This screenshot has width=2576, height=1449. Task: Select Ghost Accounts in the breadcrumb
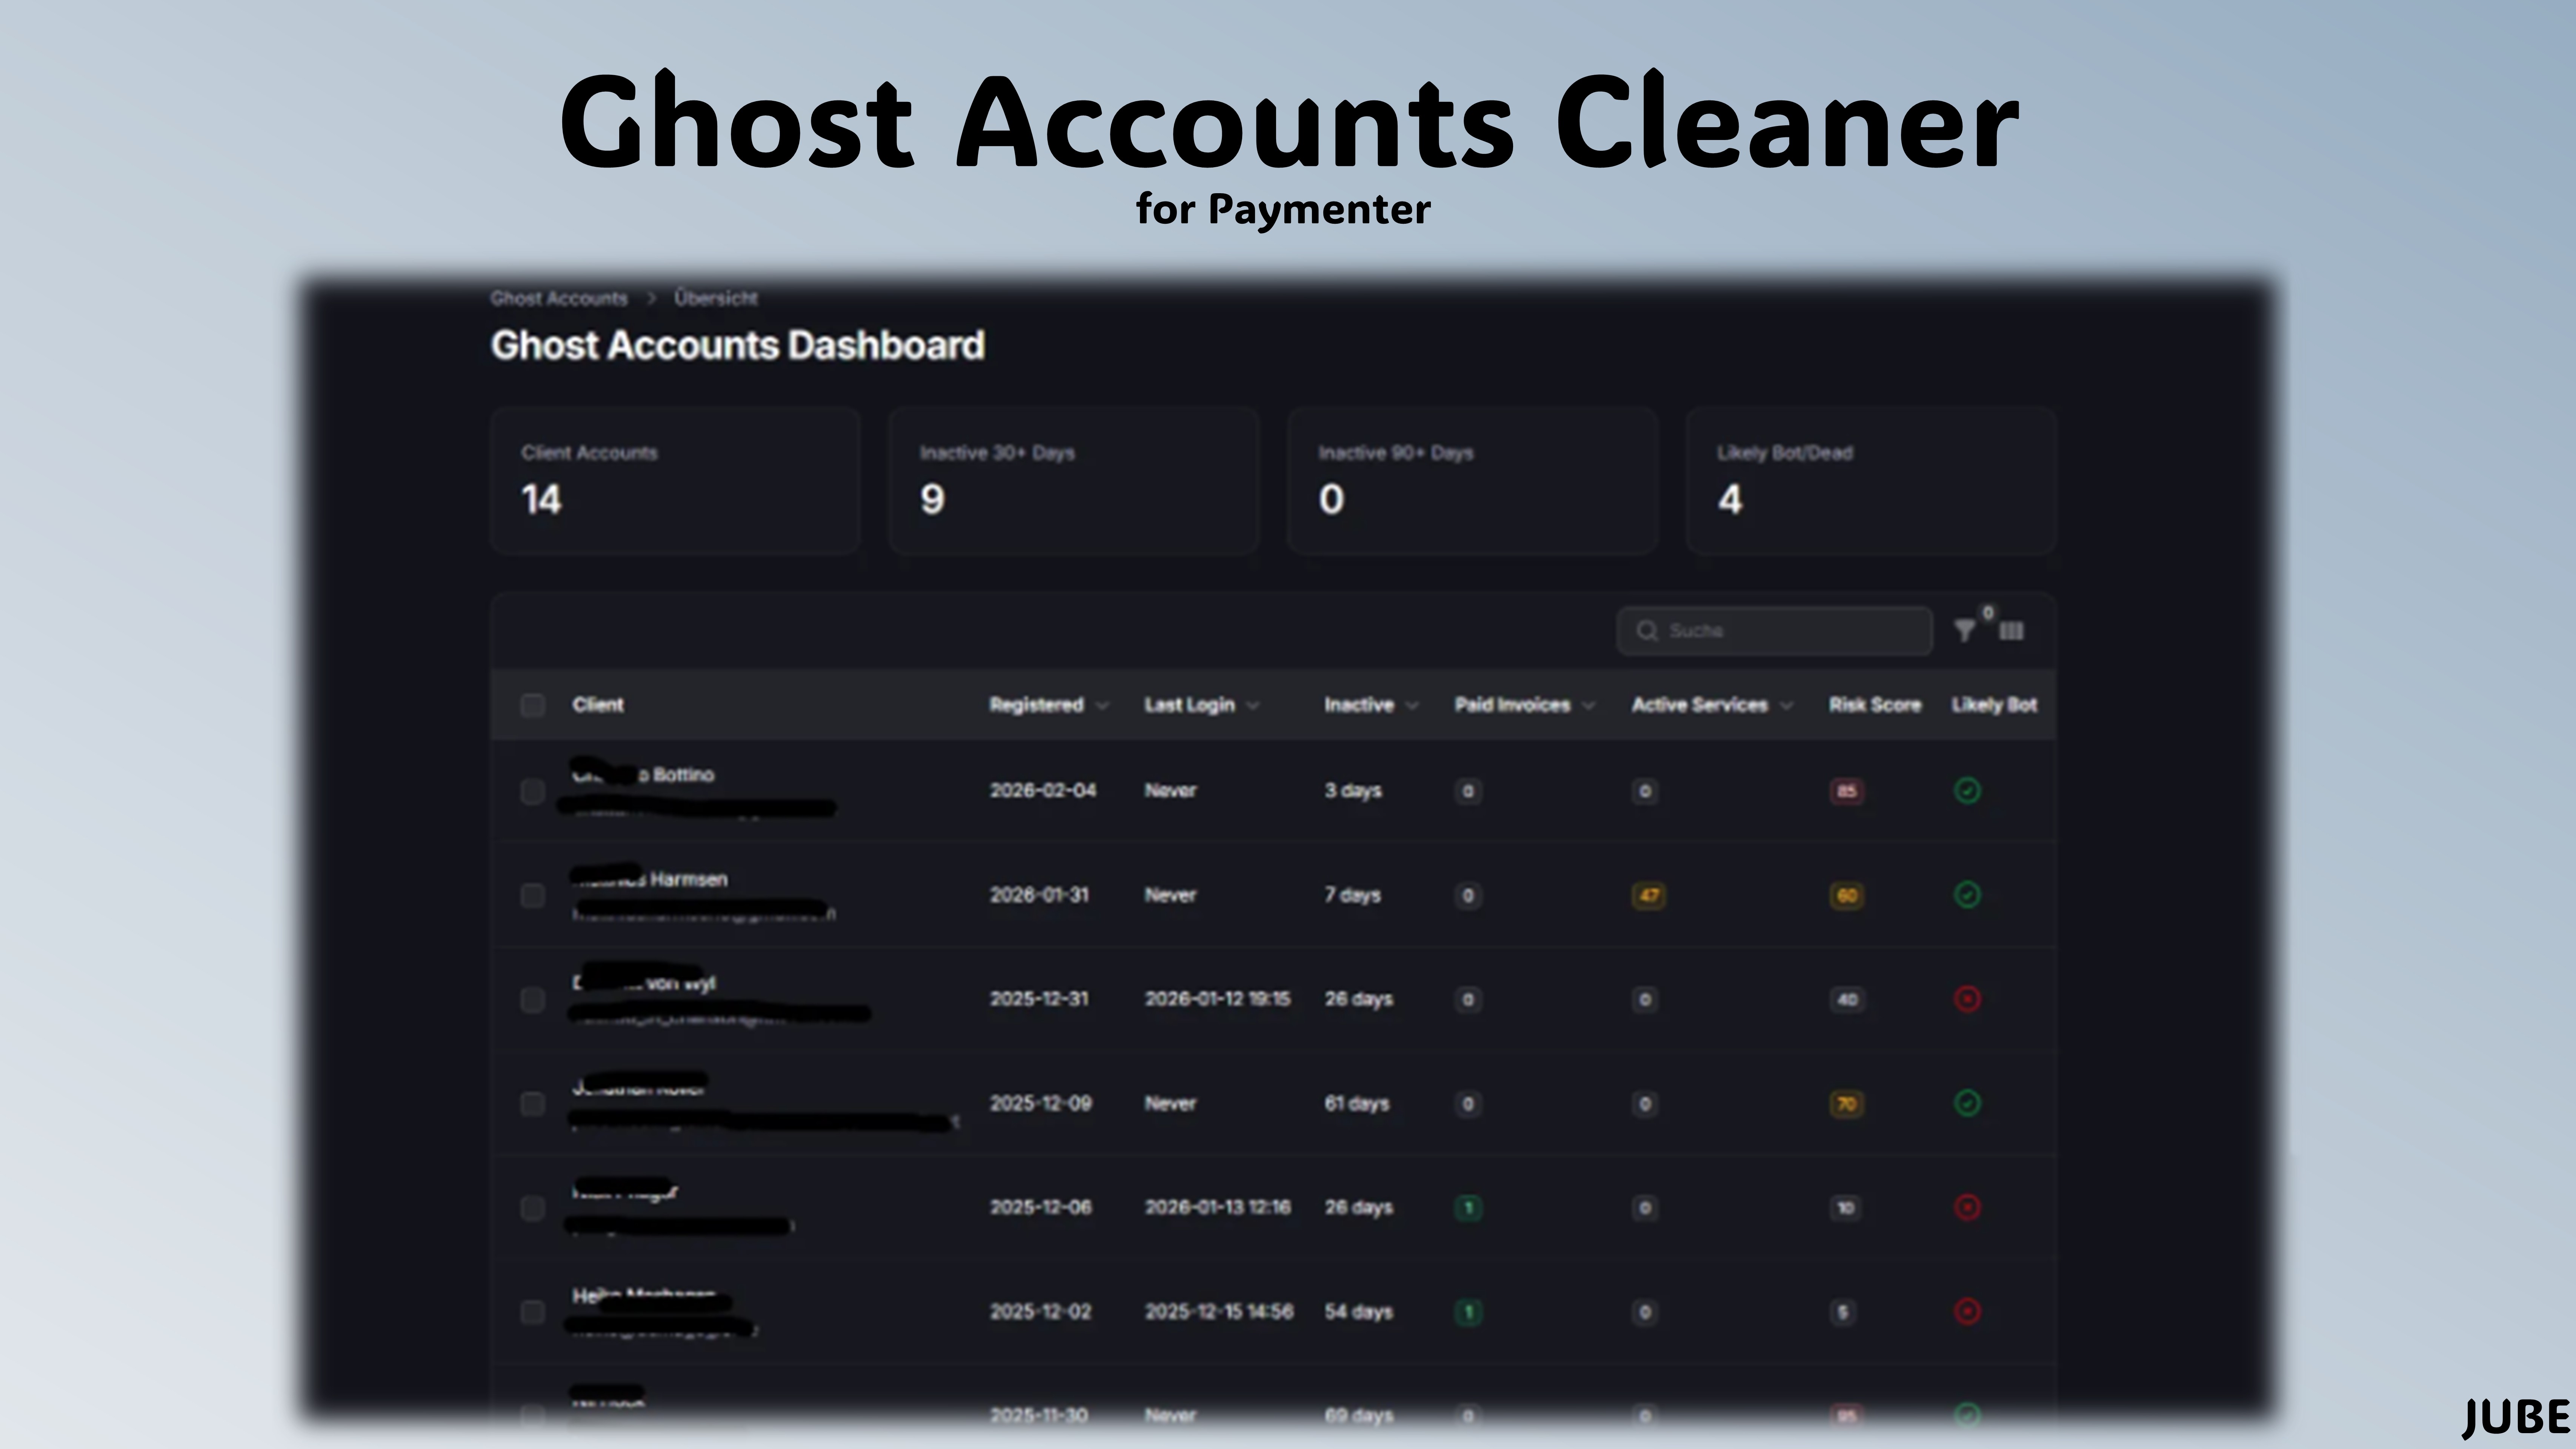click(559, 297)
